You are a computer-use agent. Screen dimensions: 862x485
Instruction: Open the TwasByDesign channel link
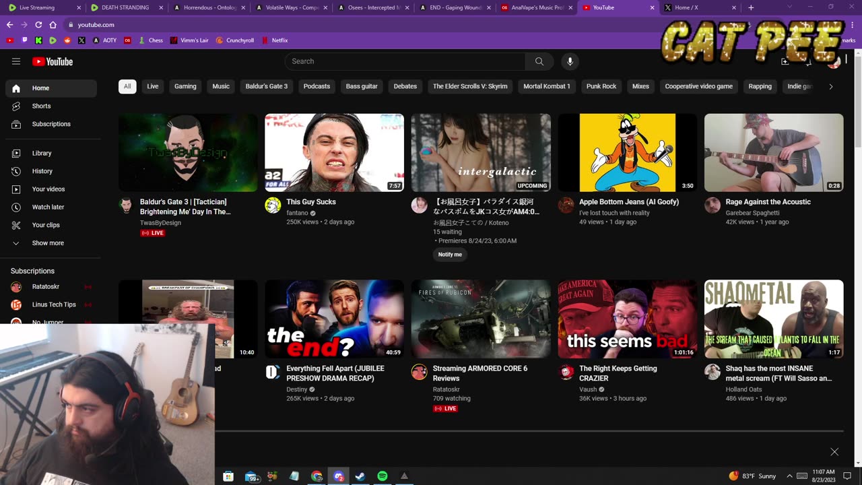160,223
